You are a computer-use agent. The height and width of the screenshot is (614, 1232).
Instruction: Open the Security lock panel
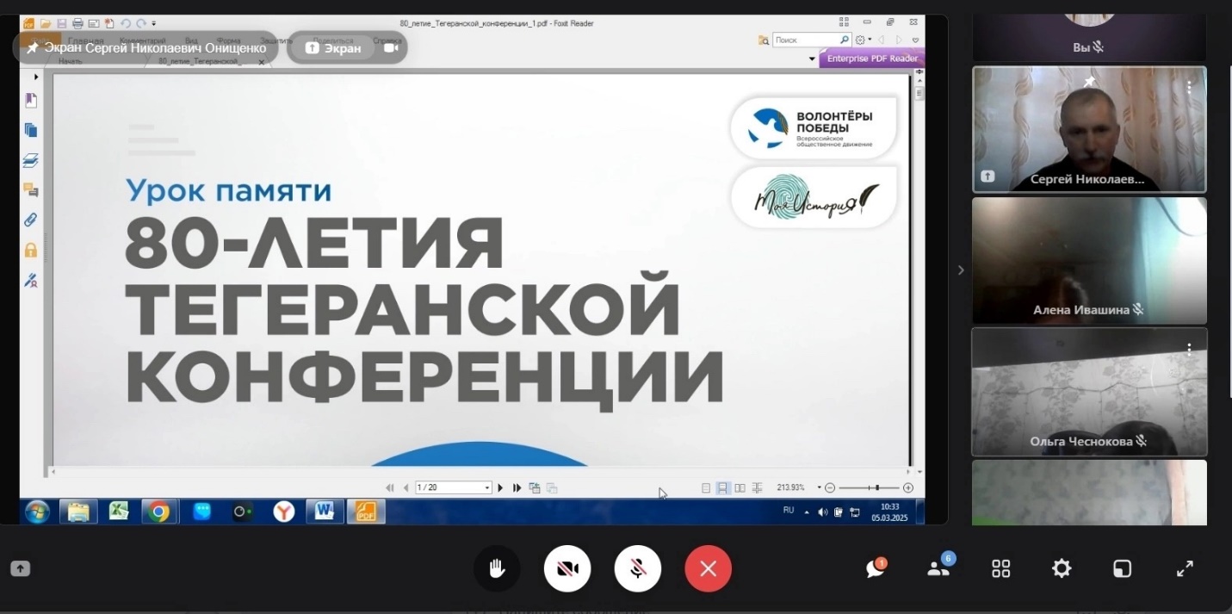pyautogui.click(x=31, y=250)
